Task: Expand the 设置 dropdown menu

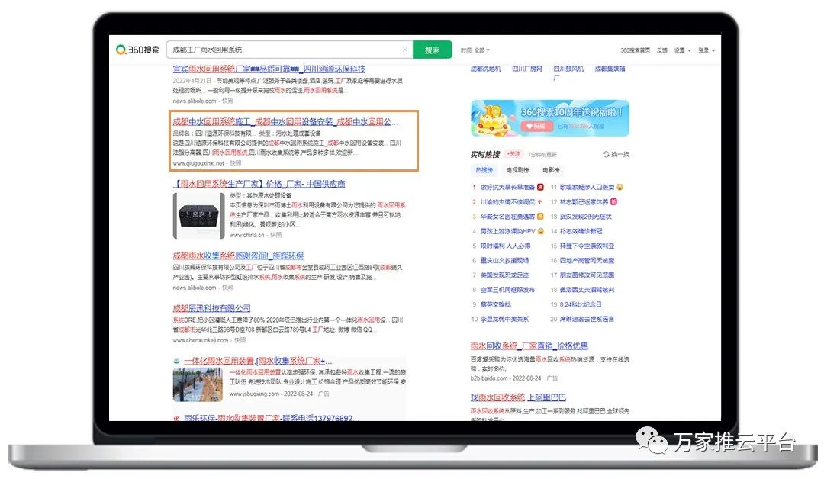Action: pyautogui.click(x=682, y=50)
